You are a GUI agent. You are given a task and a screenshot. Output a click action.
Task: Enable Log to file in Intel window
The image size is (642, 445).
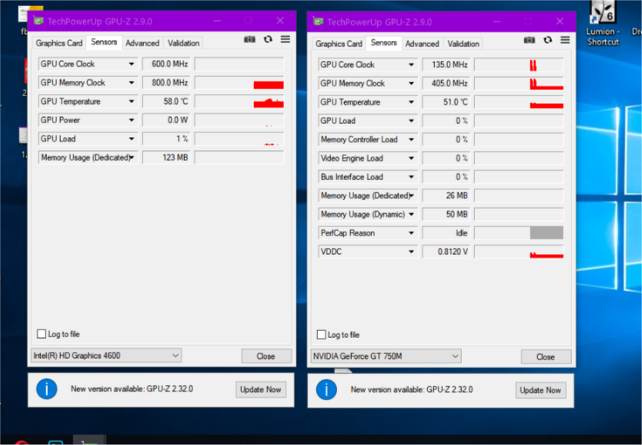[42, 334]
